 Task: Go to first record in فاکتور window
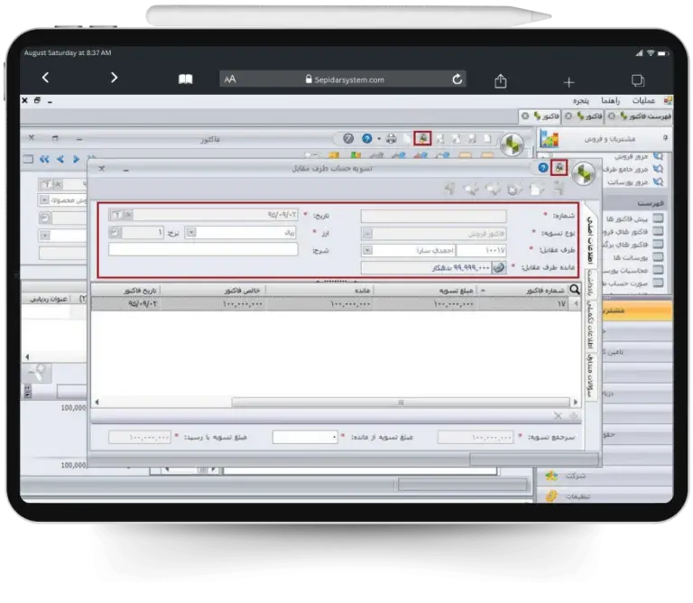(x=44, y=159)
